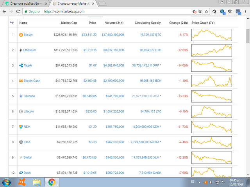Viewport: 250px width, 187px height.
Task: Show hidden tray icons arrow
Action: coord(200,182)
